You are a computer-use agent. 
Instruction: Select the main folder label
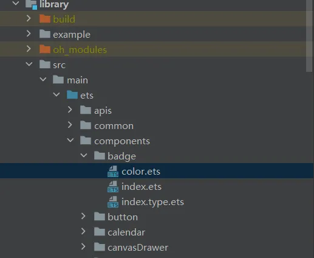(77, 80)
